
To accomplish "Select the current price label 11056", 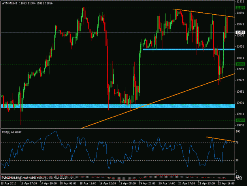I will pos(240,33).
